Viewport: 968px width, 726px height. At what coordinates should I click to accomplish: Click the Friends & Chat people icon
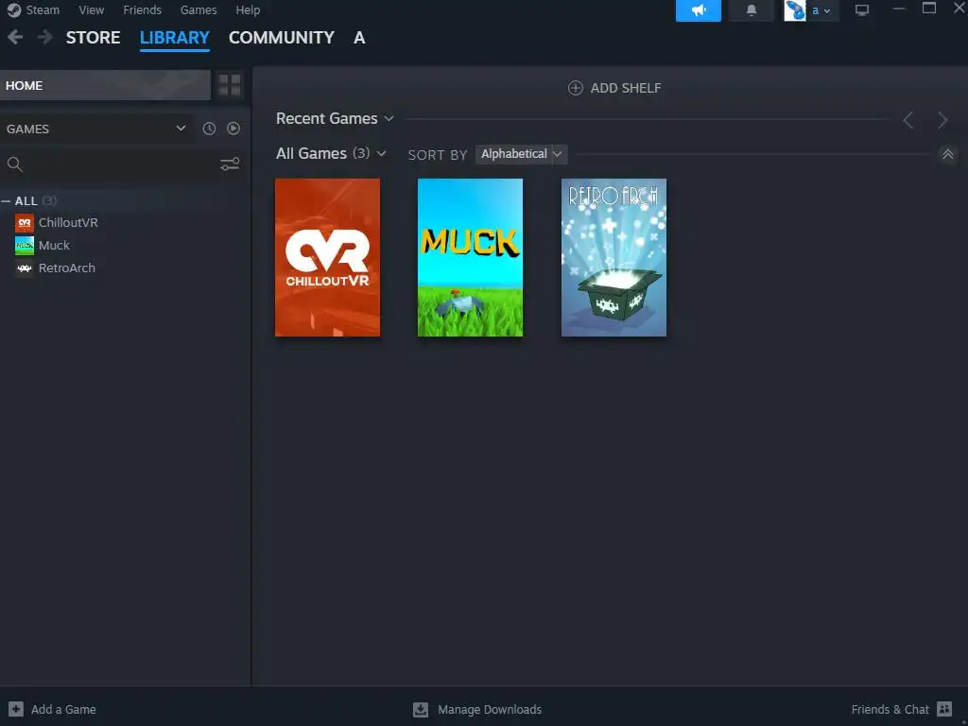[x=944, y=709]
